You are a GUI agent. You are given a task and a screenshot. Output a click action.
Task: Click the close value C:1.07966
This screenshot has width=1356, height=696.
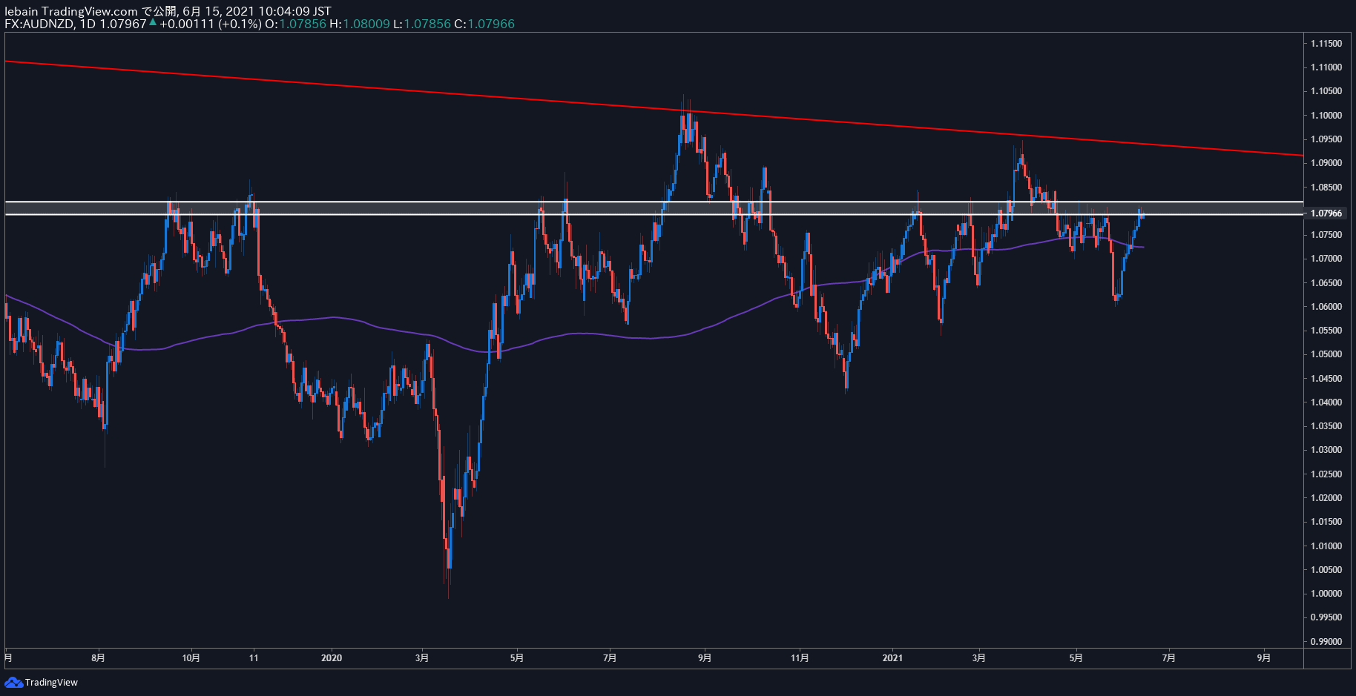pyautogui.click(x=484, y=24)
